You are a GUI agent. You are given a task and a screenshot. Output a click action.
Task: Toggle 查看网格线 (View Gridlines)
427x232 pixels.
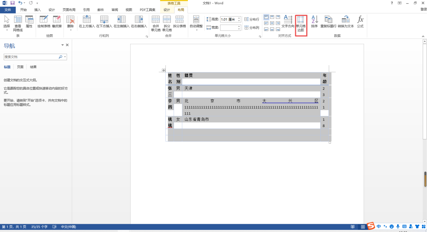point(18,23)
